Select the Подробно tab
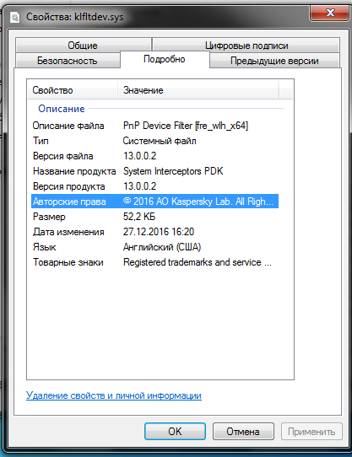This screenshot has height=457, width=352. click(x=165, y=59)
